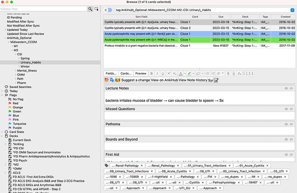Sort by the Deck column header
This screenshot has width=297, height=193.
(245, 17)
